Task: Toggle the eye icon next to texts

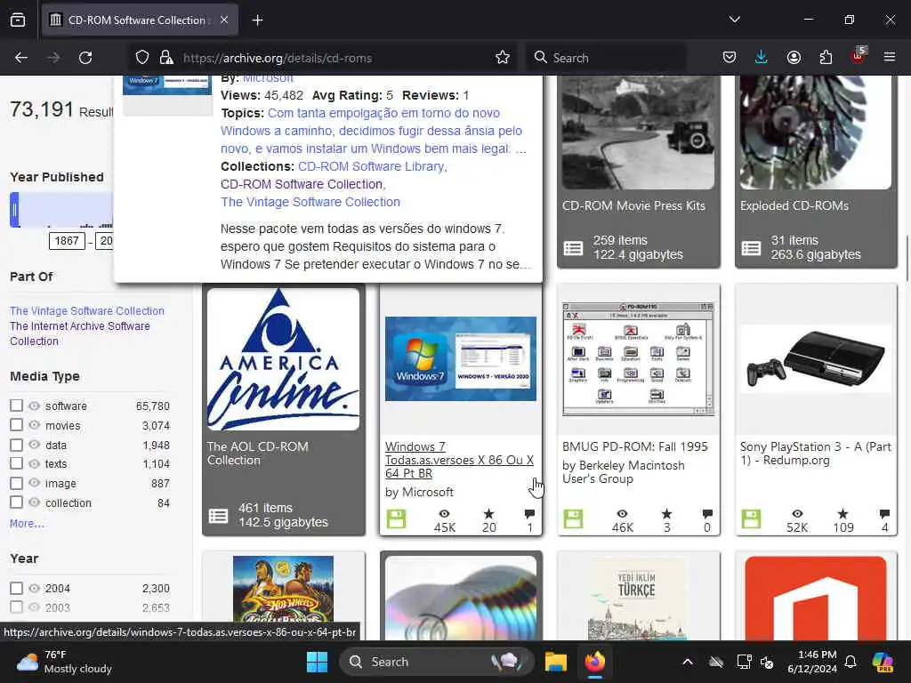Action: [x=35, y=463]
